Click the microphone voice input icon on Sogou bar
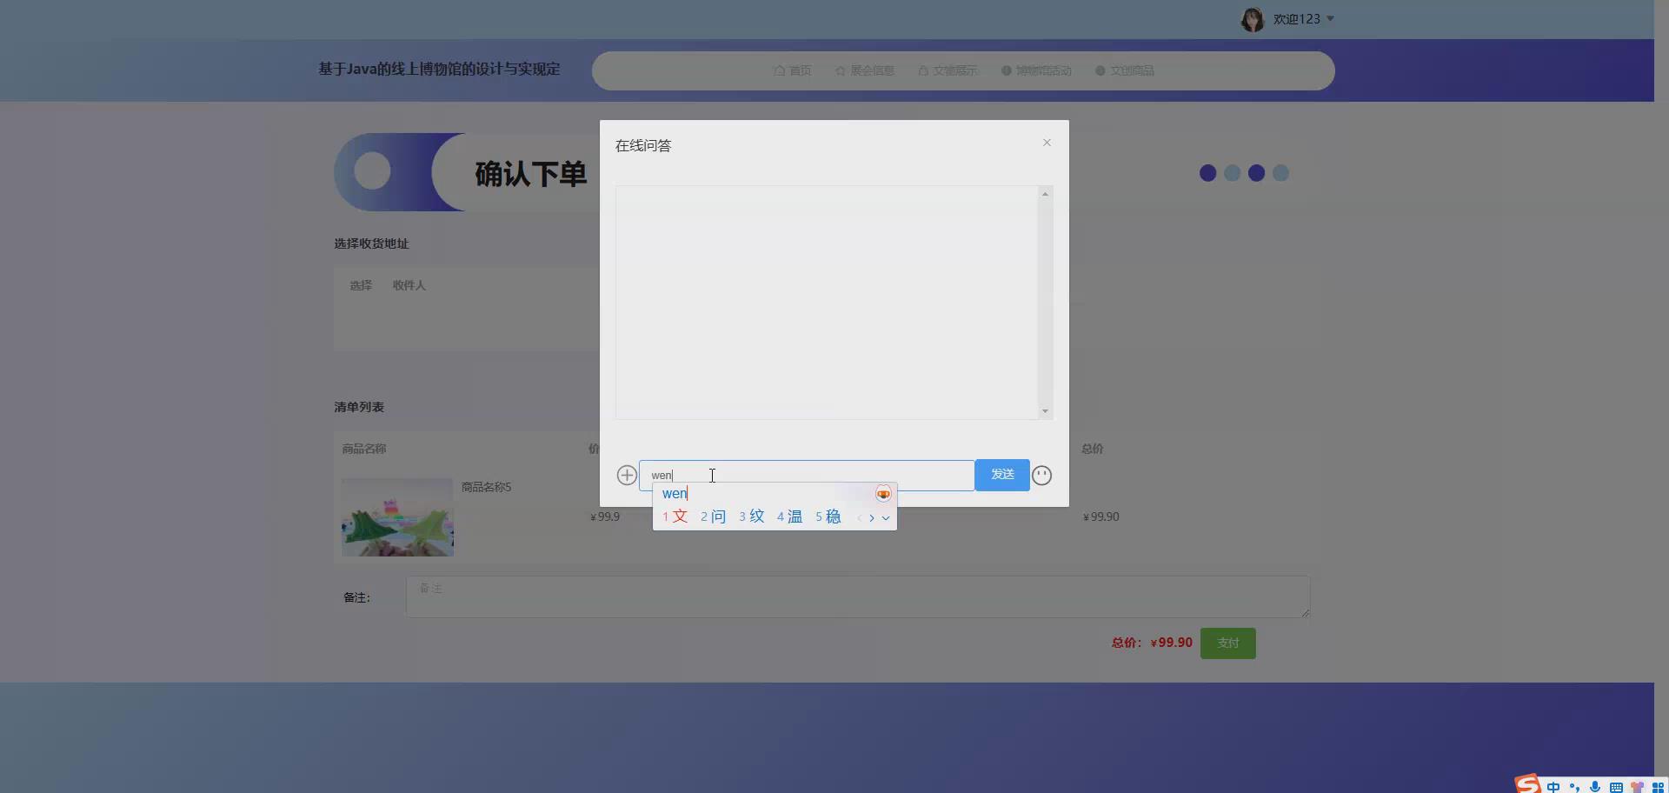Image resolution: width=1669 pixels, height=793 pixels. coord(1595,787)
